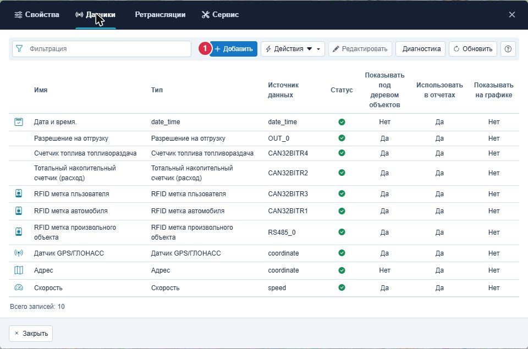This screenshot has width=528, height=349.
Task: Go to the Ретрансляции tab
Action: [160, 14]
